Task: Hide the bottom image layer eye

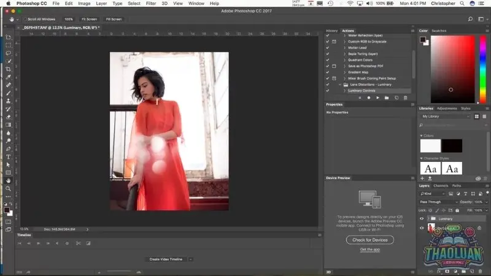Action: (x=422, y=228)
